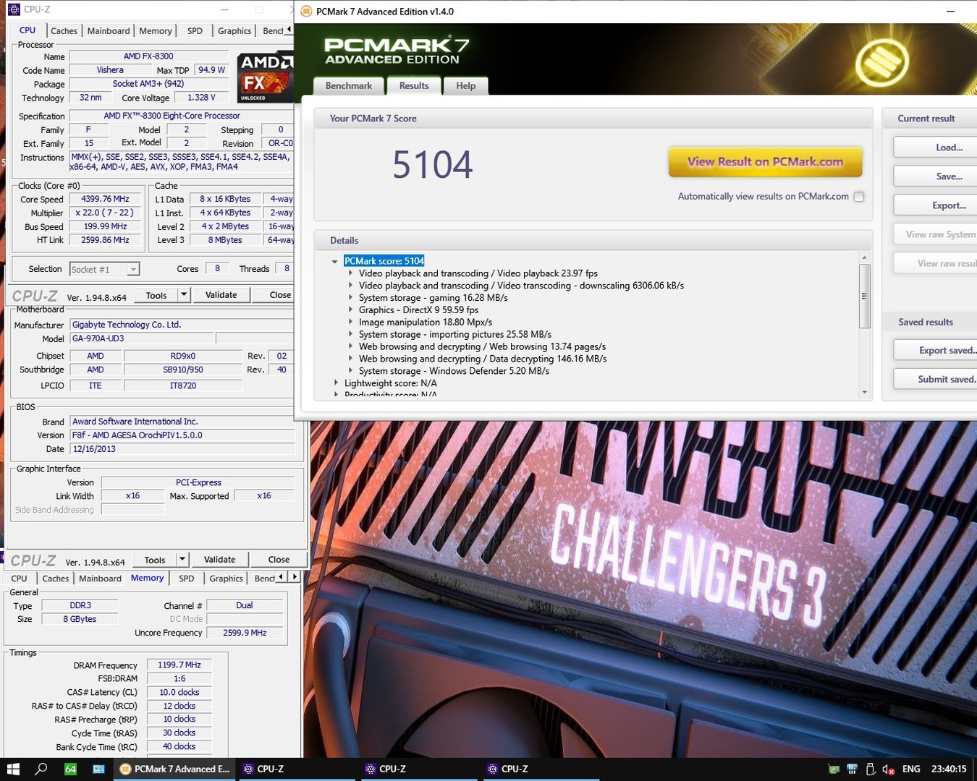This screenshot has height=781, width=977.
Task: Expand 'Image manipulation 18.80 Mpx/s' row
Action: tap(351, 323)
